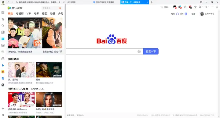Pin the Tencent Video side panel
This screenshot has width=220, height=118.
(x=60, y=2)
